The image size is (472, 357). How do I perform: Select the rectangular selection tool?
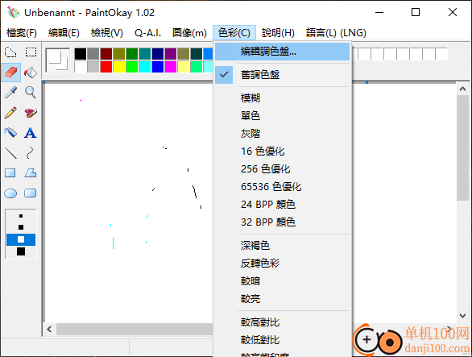point(31,52)
